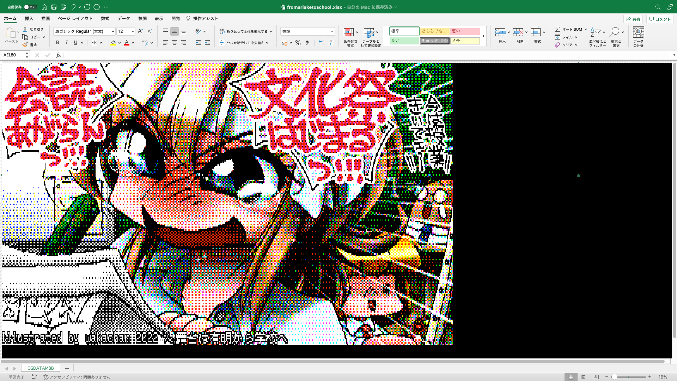This screenshot has width=677, height=381.
Task: Click 検索と選択 magnifier icon
Action: click(x=614, y=32)
